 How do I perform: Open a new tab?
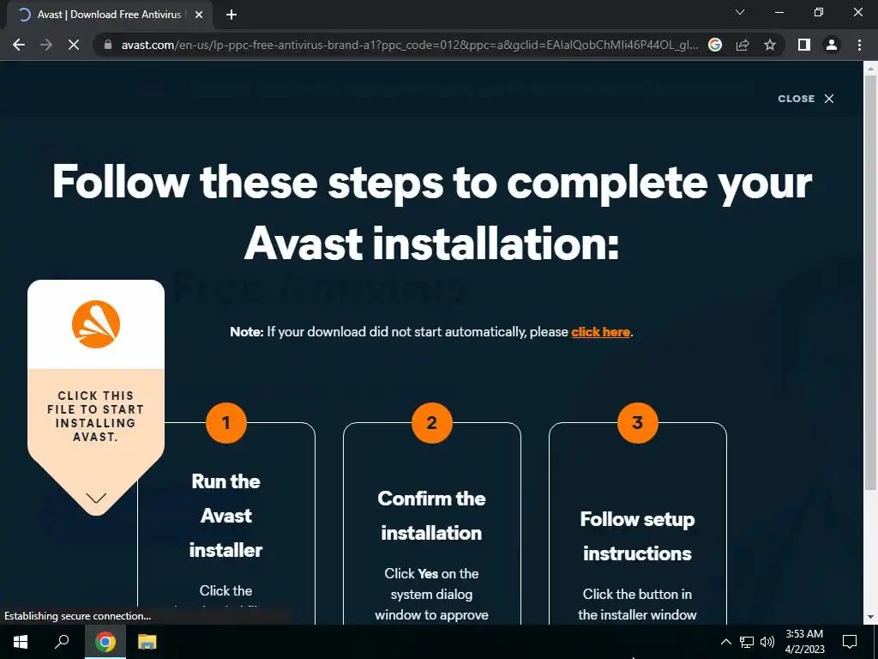[x=232, y=15]
